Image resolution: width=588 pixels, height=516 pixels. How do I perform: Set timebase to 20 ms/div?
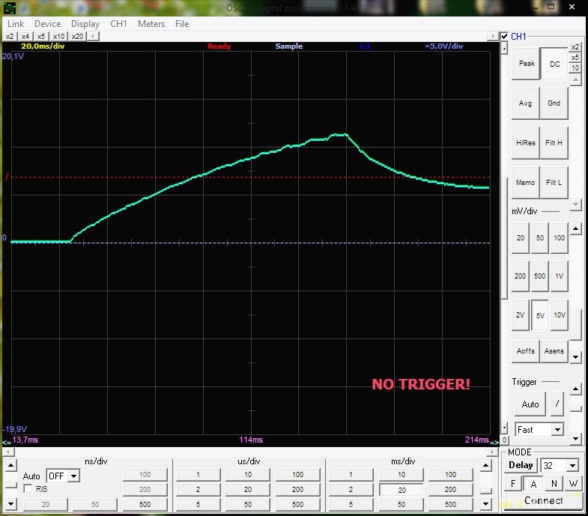401,490
